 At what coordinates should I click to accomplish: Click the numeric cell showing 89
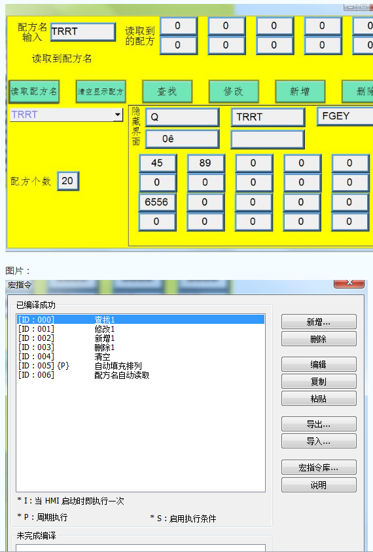[x=205, y=163]
